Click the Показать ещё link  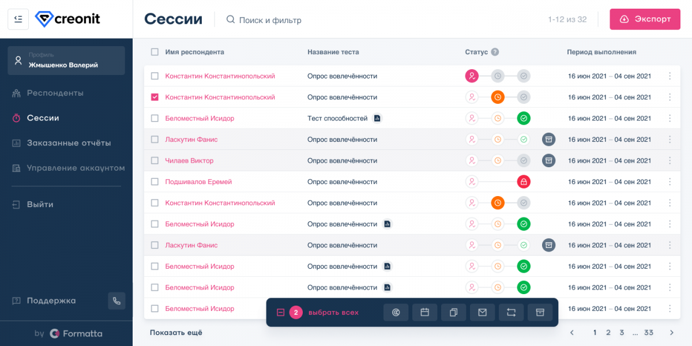[176, 333]
